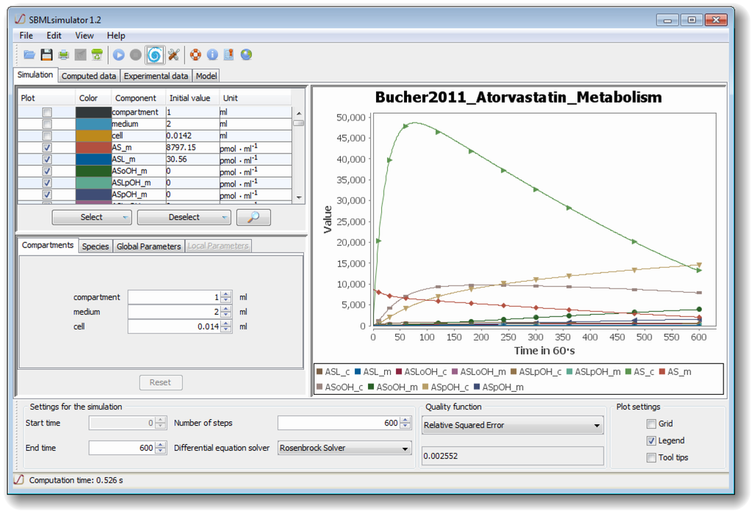Open preferences via wrench tools icon
The height and width of the screenshot is (516, 752).
coord(174,54)
